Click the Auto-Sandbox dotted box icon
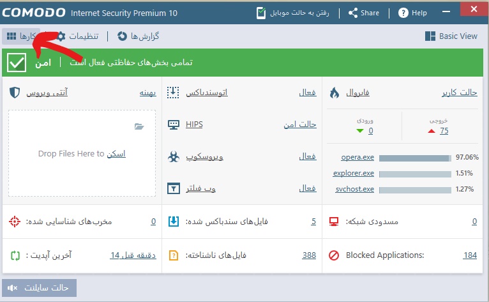The height and width of the screenshot is (302, 489). pos(173,93)
